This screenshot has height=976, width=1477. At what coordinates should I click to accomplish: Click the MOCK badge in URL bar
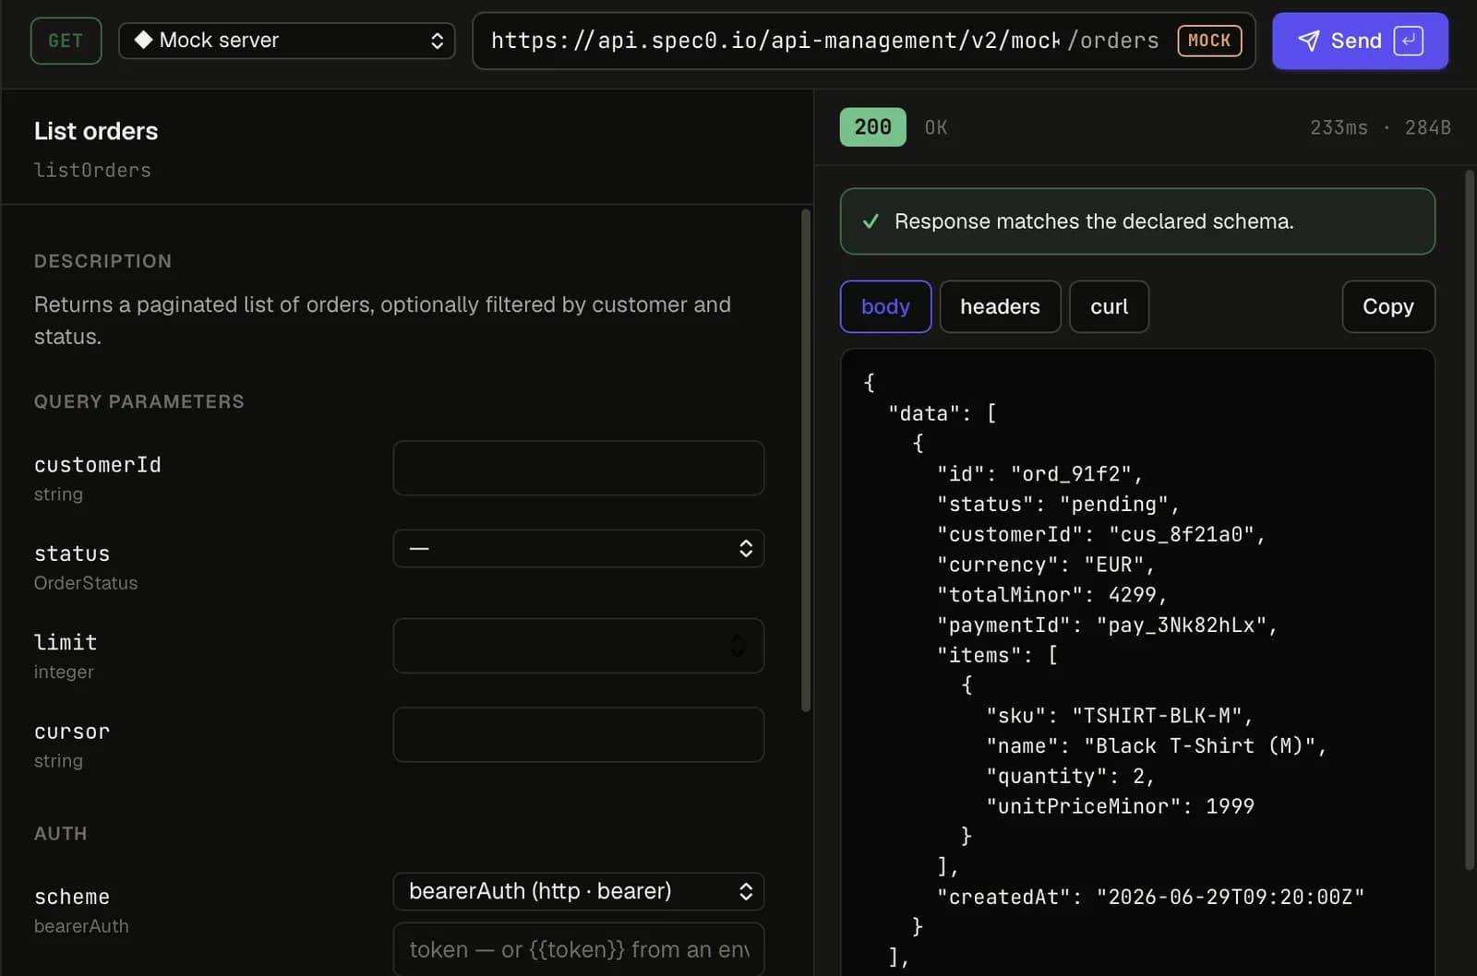tap(1209, 41)
